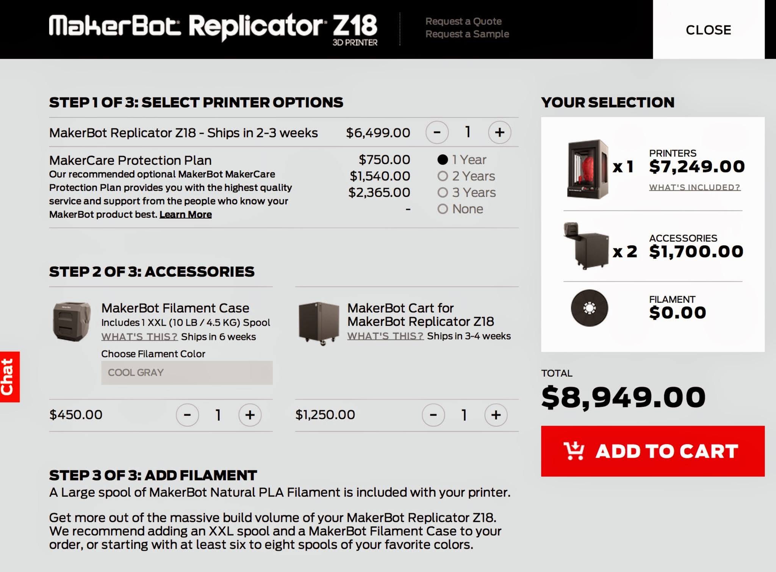Viewport: 776px width, 572px height.
Task: Decrease the Replicator Z18 printer quantity
Action: [437, 132]
